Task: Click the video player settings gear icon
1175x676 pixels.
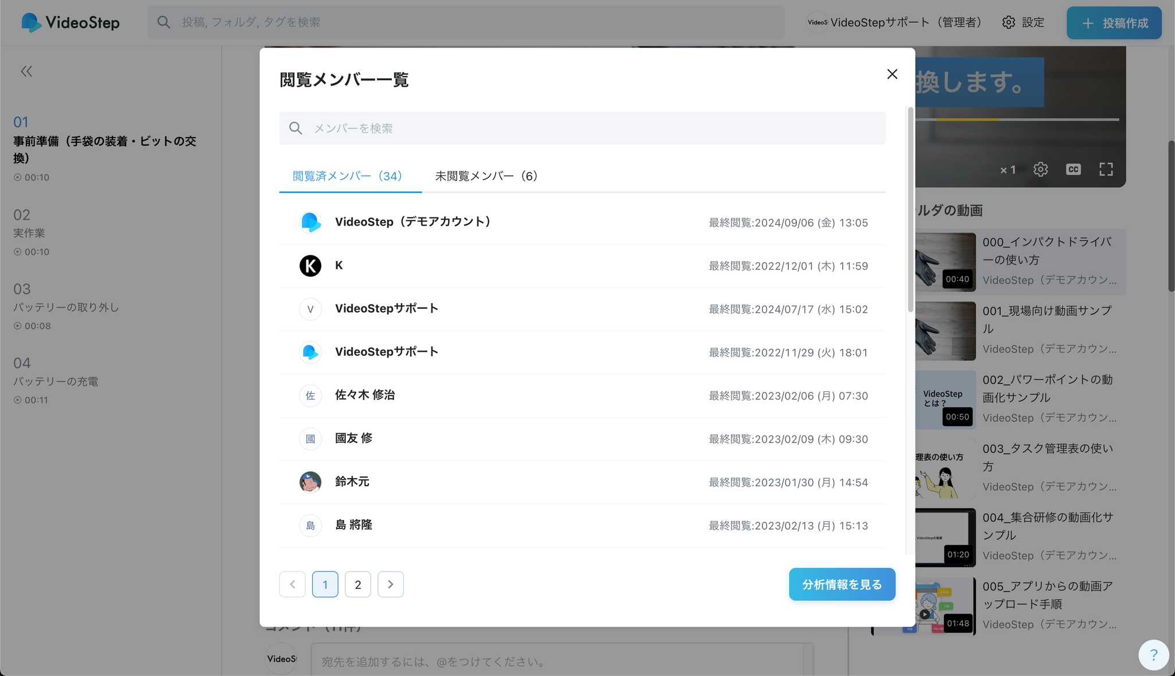Action: pos(1040,169)
